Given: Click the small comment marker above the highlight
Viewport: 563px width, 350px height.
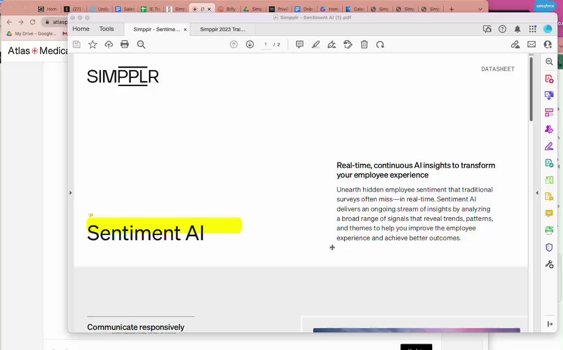Looking at the screenshot, I should (x=91, y=215).
